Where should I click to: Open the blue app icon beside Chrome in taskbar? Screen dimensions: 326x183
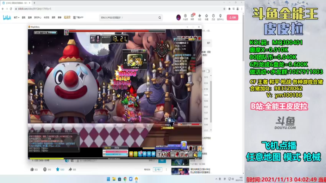131,179
